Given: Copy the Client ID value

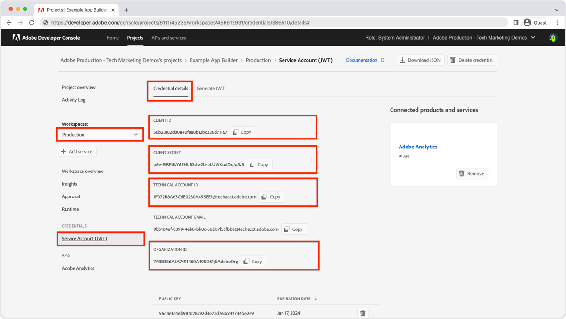Looking at the screenshot, I should [241, 132].
